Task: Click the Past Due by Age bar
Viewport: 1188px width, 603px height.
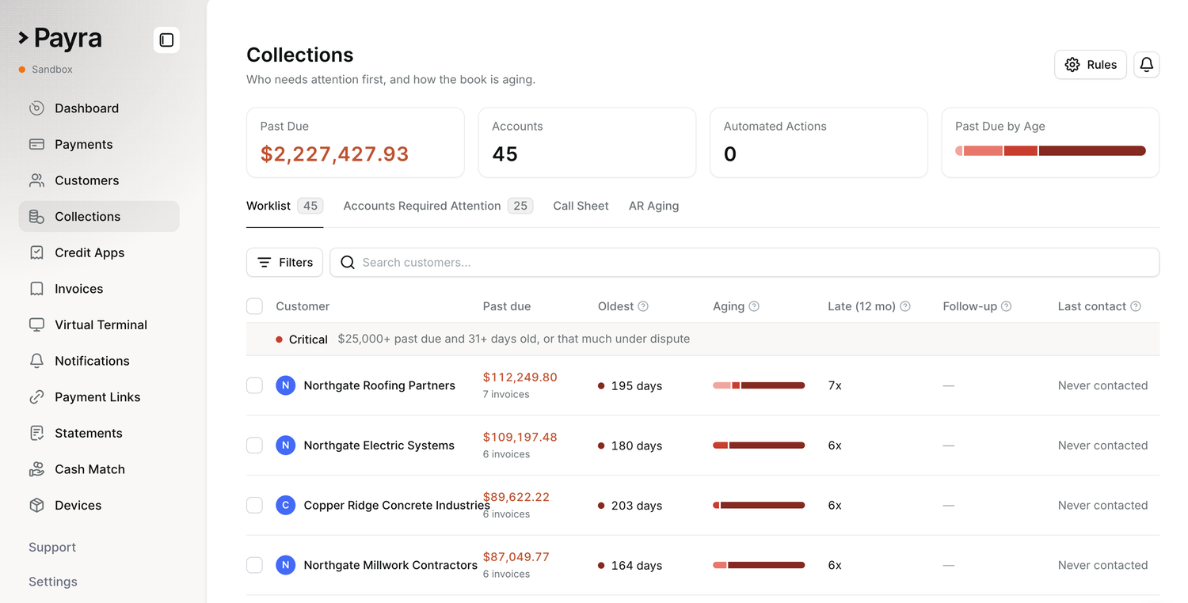Action: pos(1050,151)
